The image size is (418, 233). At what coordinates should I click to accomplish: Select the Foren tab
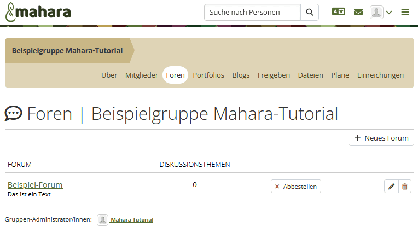[176, 75]
